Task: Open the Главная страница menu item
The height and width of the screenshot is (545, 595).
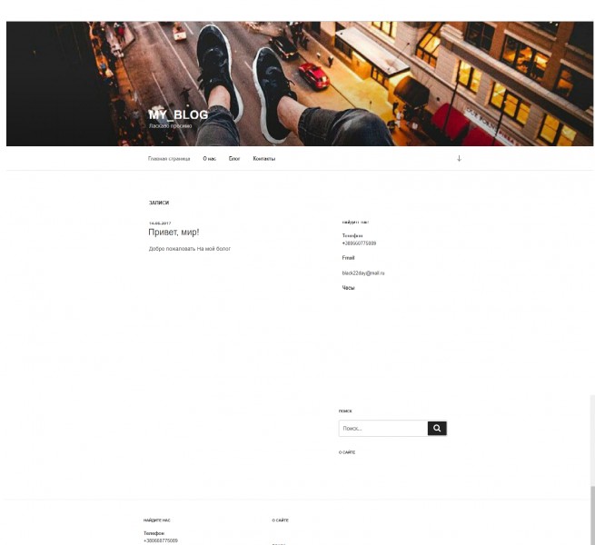Action: click(169, 159)
